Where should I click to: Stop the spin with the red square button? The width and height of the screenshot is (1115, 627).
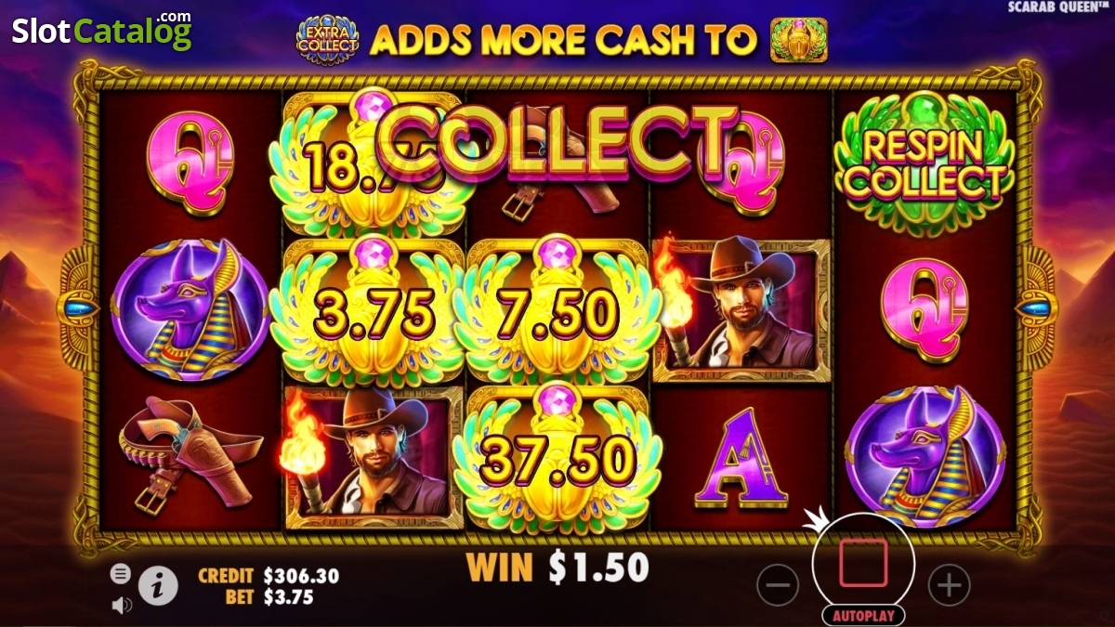(x=863, y=564)
